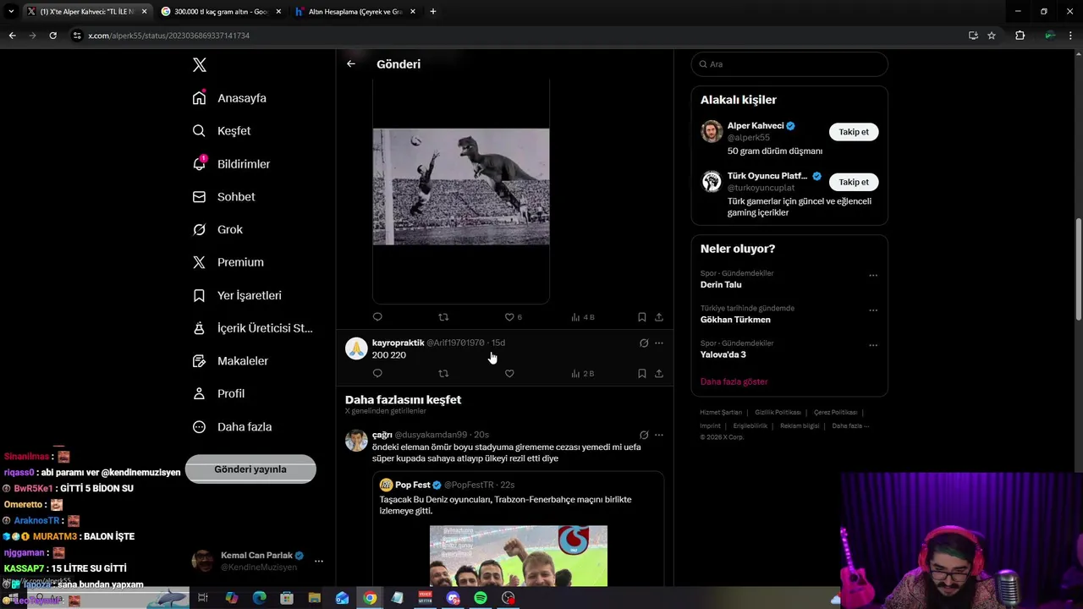The width and height of the screenshot is (1083, 609).
Task: Follow Türk Oyuncu Platformu with Takip et
Action: (854, 182)
